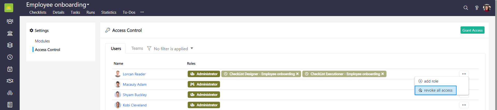Remove CheckList Executioner role from Lorcan Reader
The width and height of the screenshot is (497, 110).
(x=383, y=74)
